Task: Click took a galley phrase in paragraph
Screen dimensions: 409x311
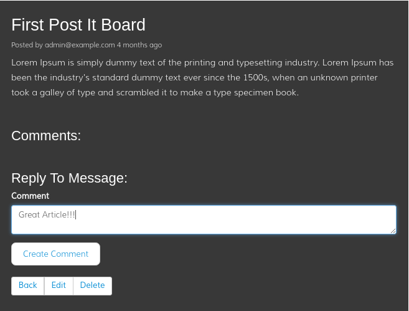Action: tap(37, 92)
